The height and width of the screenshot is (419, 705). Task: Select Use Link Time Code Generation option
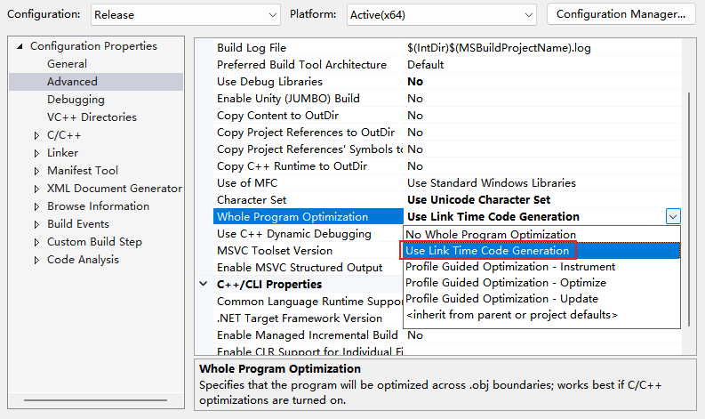[541, 251]
